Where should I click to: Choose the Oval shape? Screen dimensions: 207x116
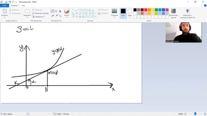coord(80,10)
